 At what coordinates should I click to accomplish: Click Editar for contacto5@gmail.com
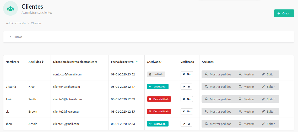[268, 74]
